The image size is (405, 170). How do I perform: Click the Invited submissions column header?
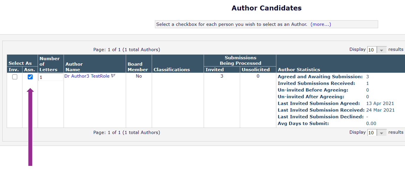(214, 70)
